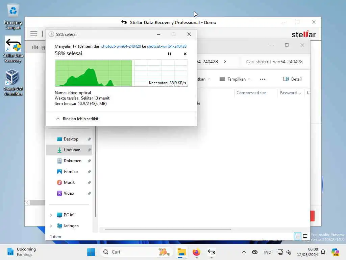Open Stellar Data Recovery taskbar icon
This screenshot has height=260, width=346.
pyautogui.click(x=212, y=252)
